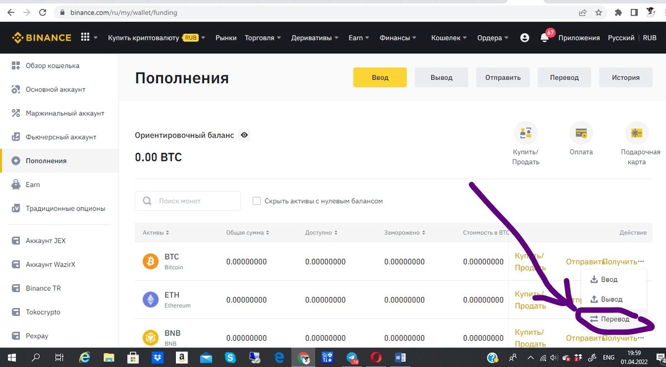Open Рынки in the top navigation
666x367 pixels.
226,38
